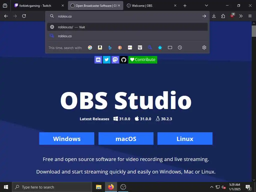Open the Action Center notifications icon
This screenshot has height=192, width=256.
[x=248, y=187]
